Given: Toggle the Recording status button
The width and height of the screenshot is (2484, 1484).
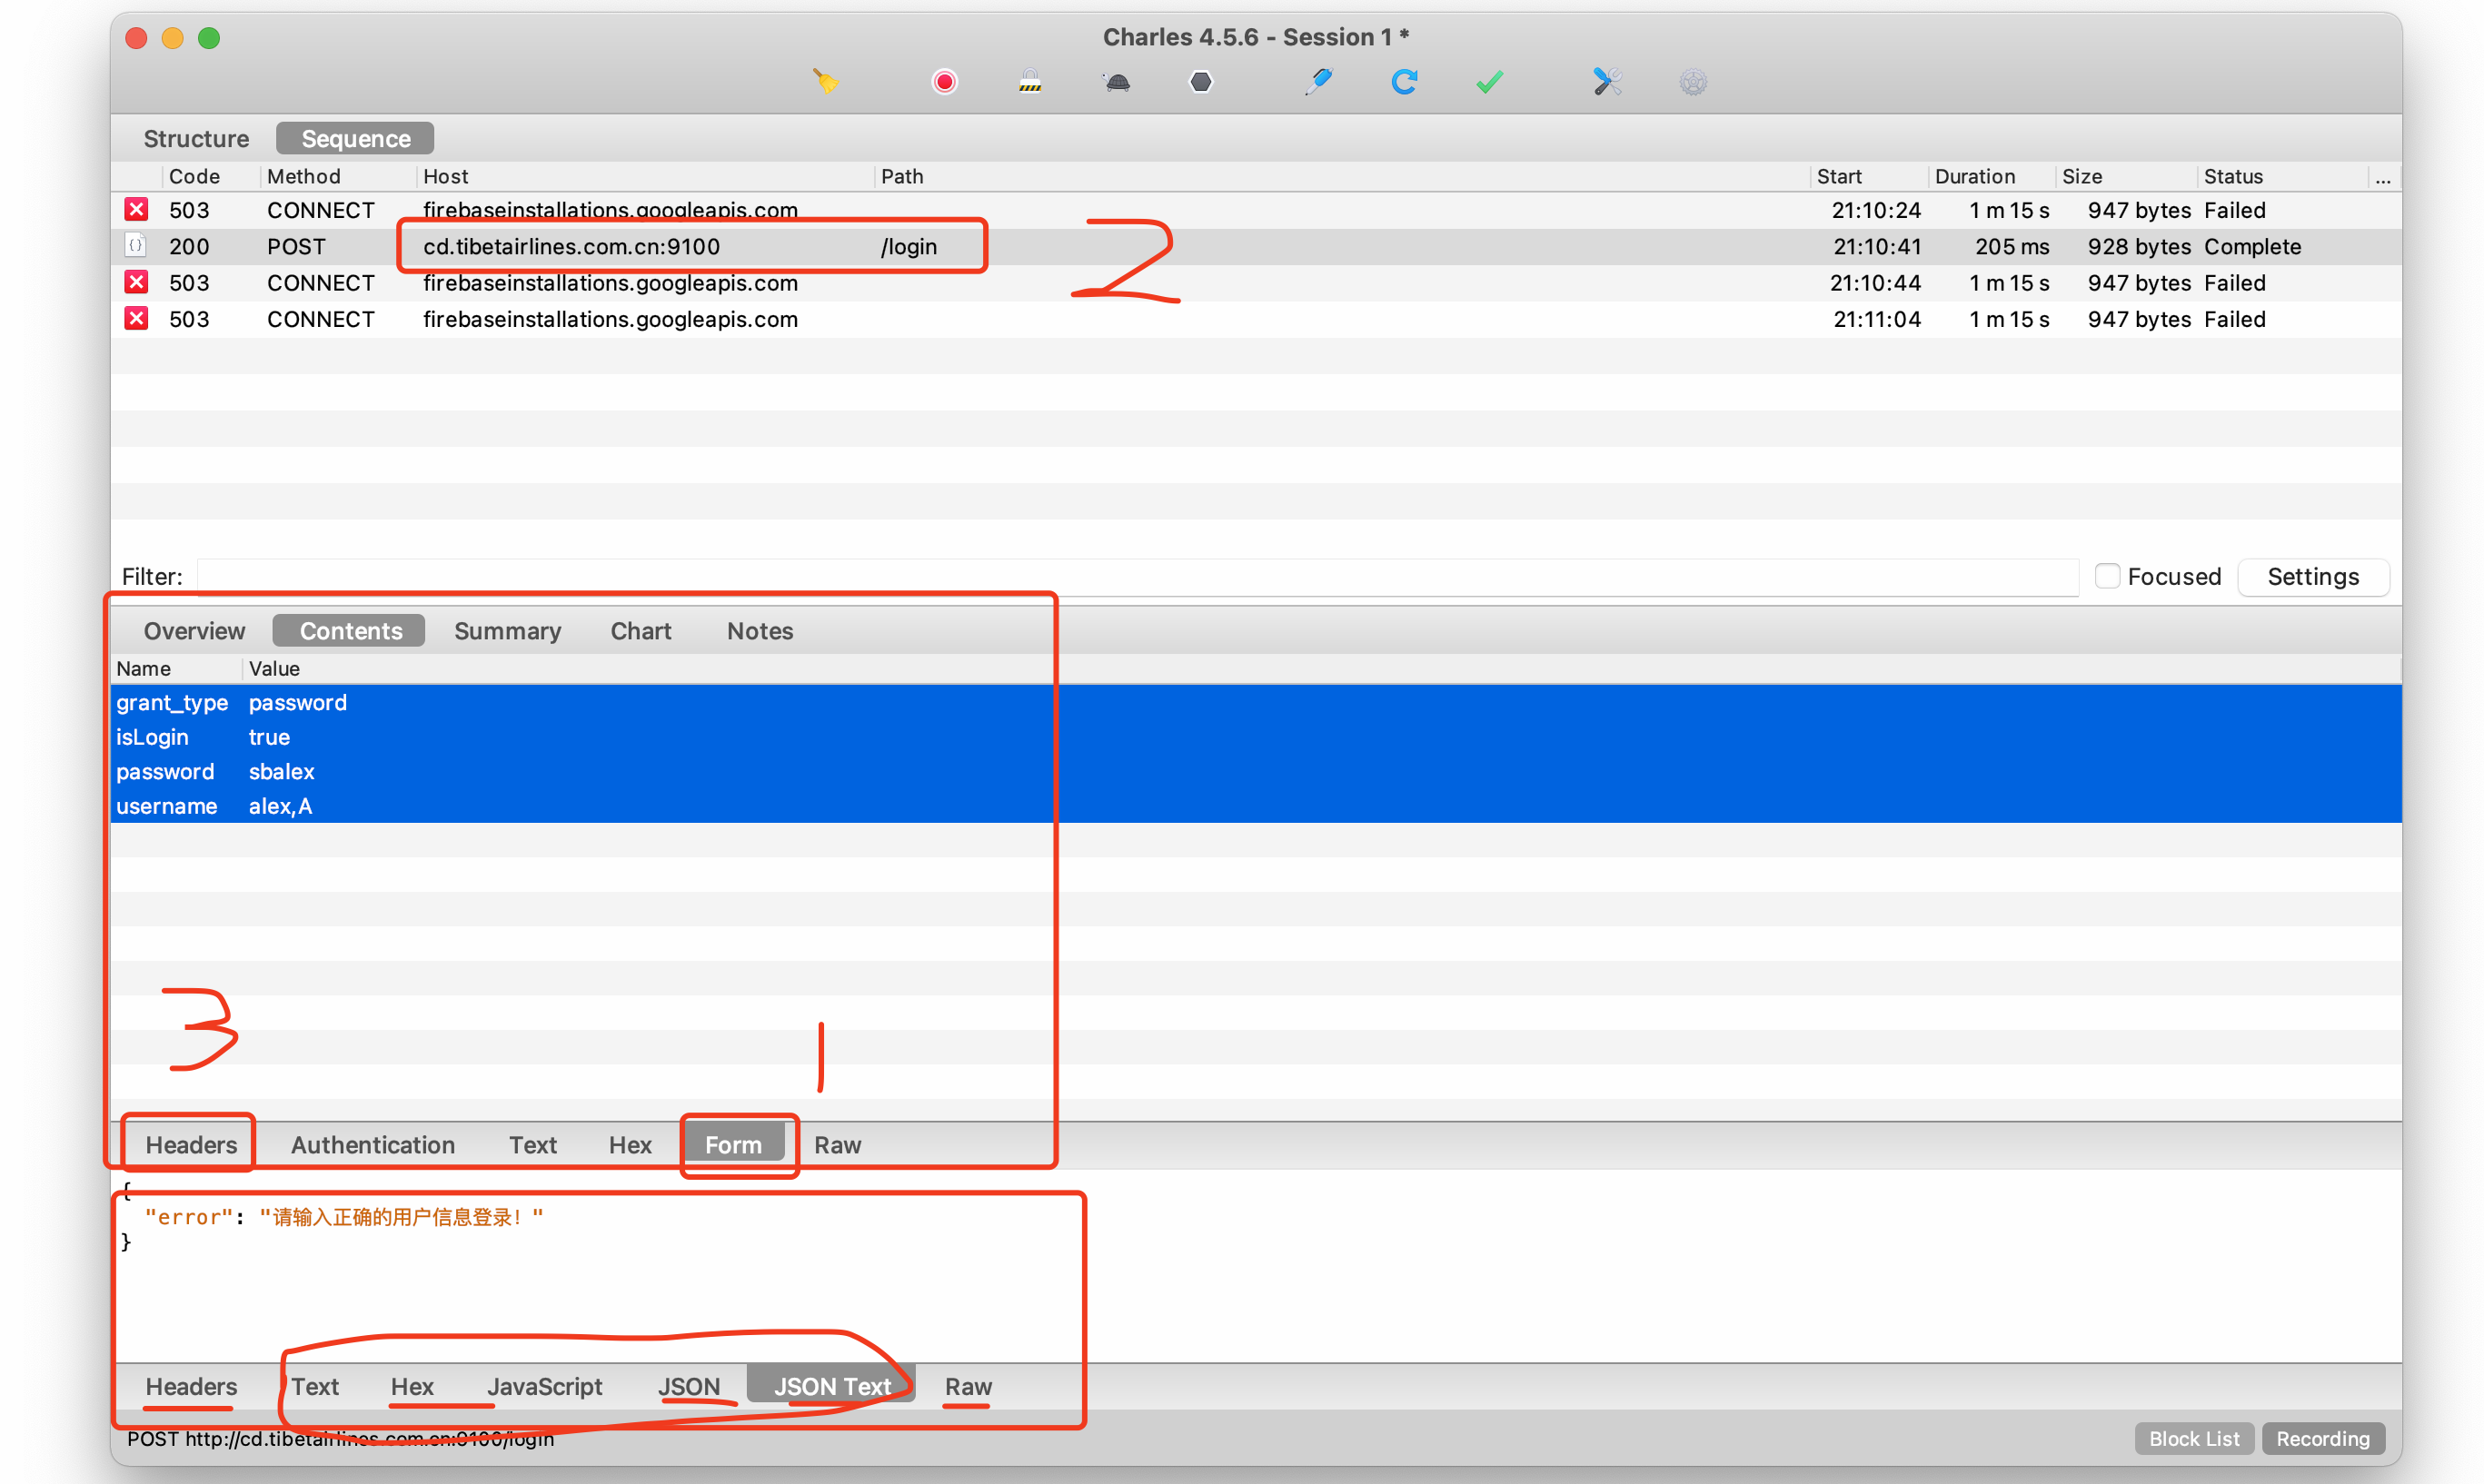Looking at the screenshot, I should click(2323, 1438).
